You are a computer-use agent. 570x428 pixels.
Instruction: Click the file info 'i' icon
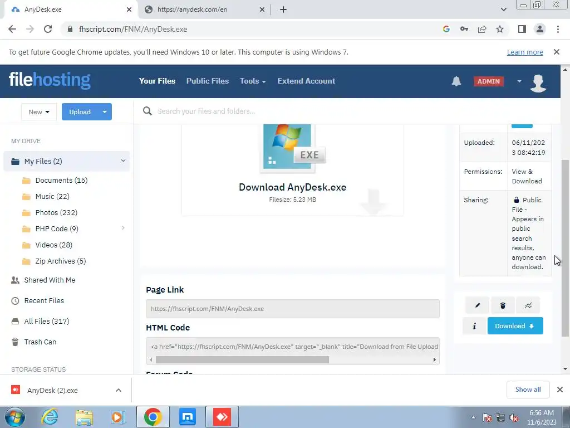pos(474,326)
